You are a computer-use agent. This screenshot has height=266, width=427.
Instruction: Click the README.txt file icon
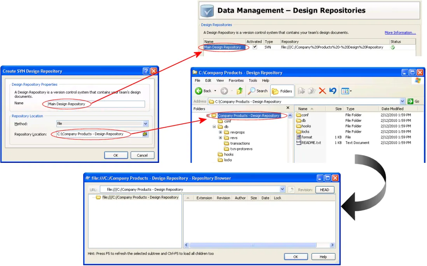(x=299, y=143)
